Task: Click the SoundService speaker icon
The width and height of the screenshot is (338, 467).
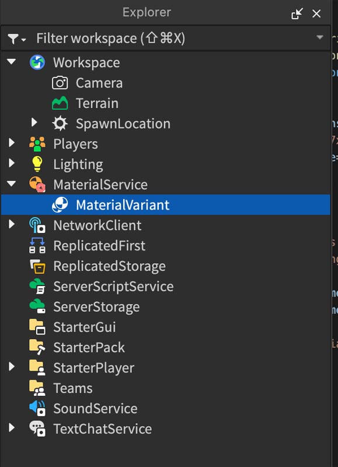Action: (37, 408)
